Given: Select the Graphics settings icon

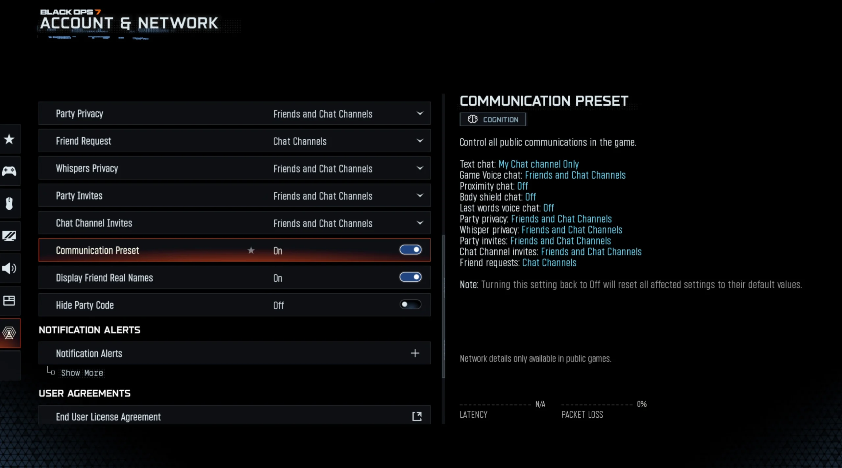Looking at the screenshot, I should tap(10, 235).
